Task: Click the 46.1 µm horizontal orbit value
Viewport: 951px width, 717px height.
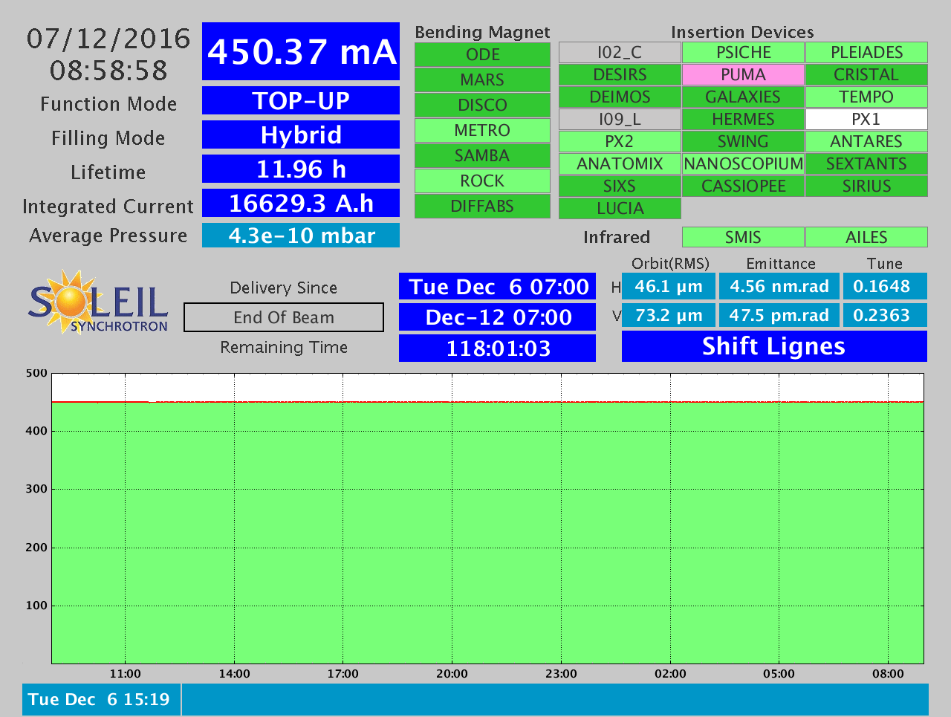Action: pos(669,286)
